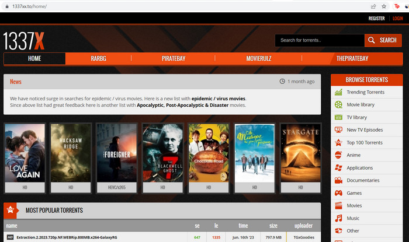The image size is (409, 242).
Task: Open the Stargate movie poster
Action: click(300, 153)
